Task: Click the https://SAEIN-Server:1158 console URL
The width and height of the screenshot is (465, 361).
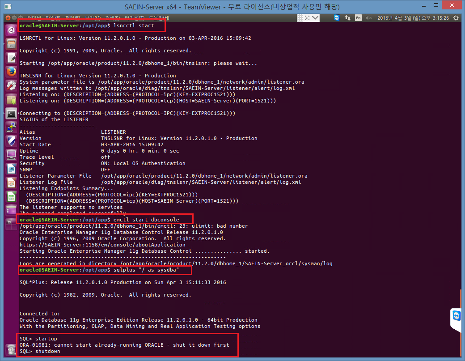Action: [102, 245]
